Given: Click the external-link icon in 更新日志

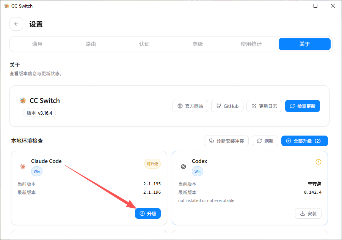Looking at the screenshot, I should [254, 106].
